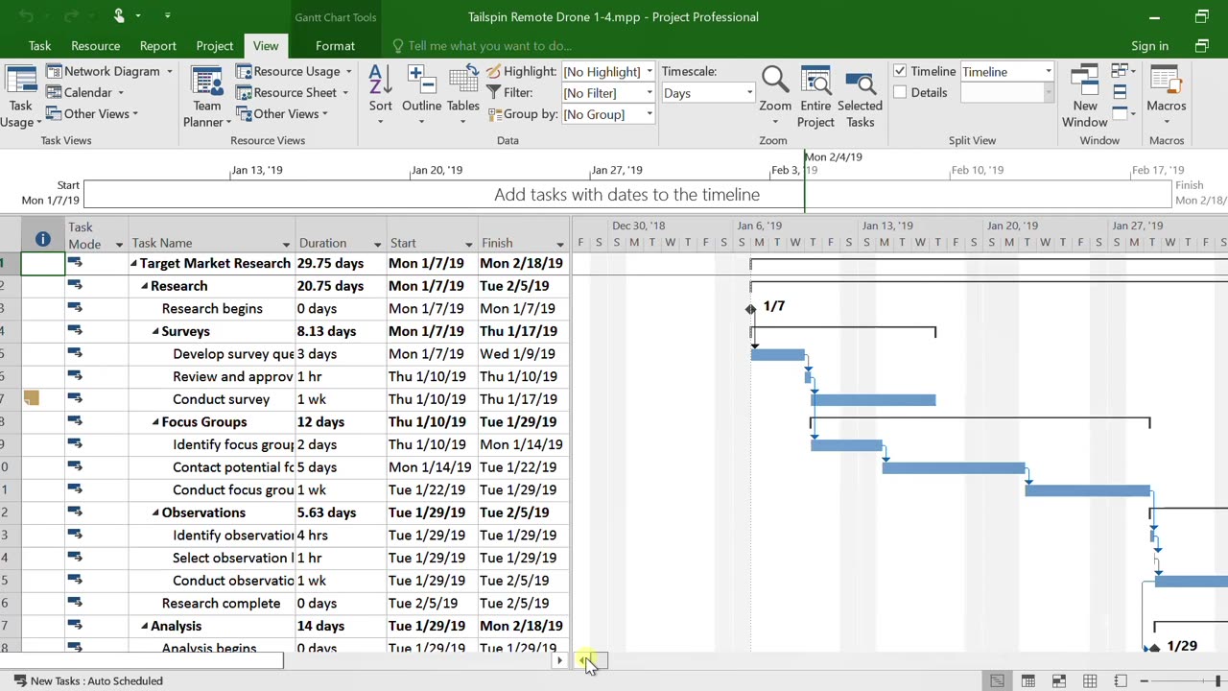
Task: Open the Outline tool
Action: pos(421,84)
